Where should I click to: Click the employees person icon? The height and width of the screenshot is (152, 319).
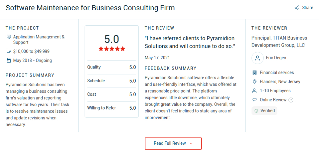tap(254, 91)
